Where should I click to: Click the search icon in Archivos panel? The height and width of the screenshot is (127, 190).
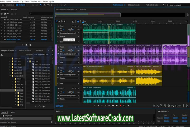click(x=31, y=13)
